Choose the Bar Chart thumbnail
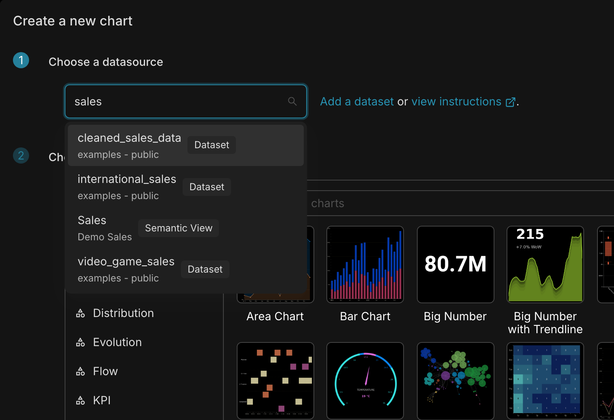This screenshot has width=614, height=420. point(365,265)
